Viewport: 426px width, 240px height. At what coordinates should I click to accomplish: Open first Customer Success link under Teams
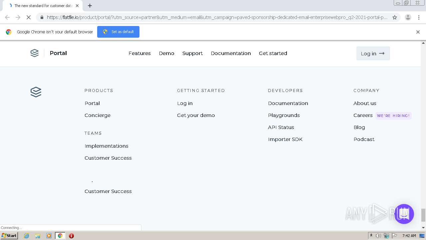pos(108,158)
